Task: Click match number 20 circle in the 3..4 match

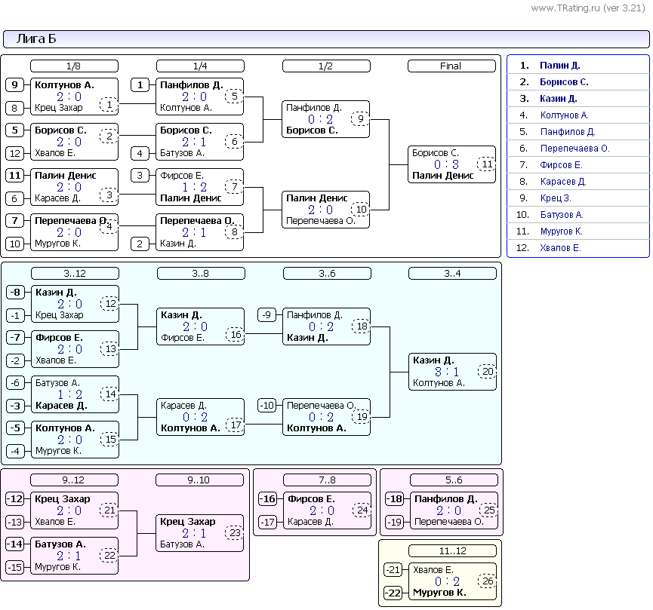Action: click(488, 372)
